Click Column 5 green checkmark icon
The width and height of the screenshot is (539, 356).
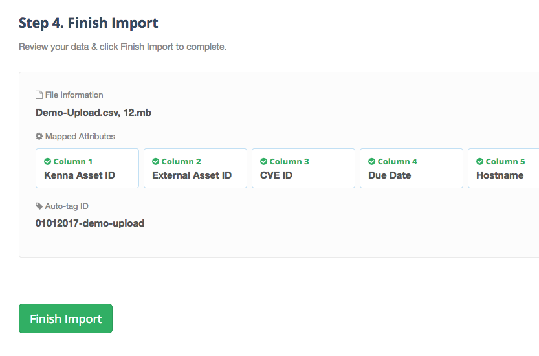coord(480,161)
